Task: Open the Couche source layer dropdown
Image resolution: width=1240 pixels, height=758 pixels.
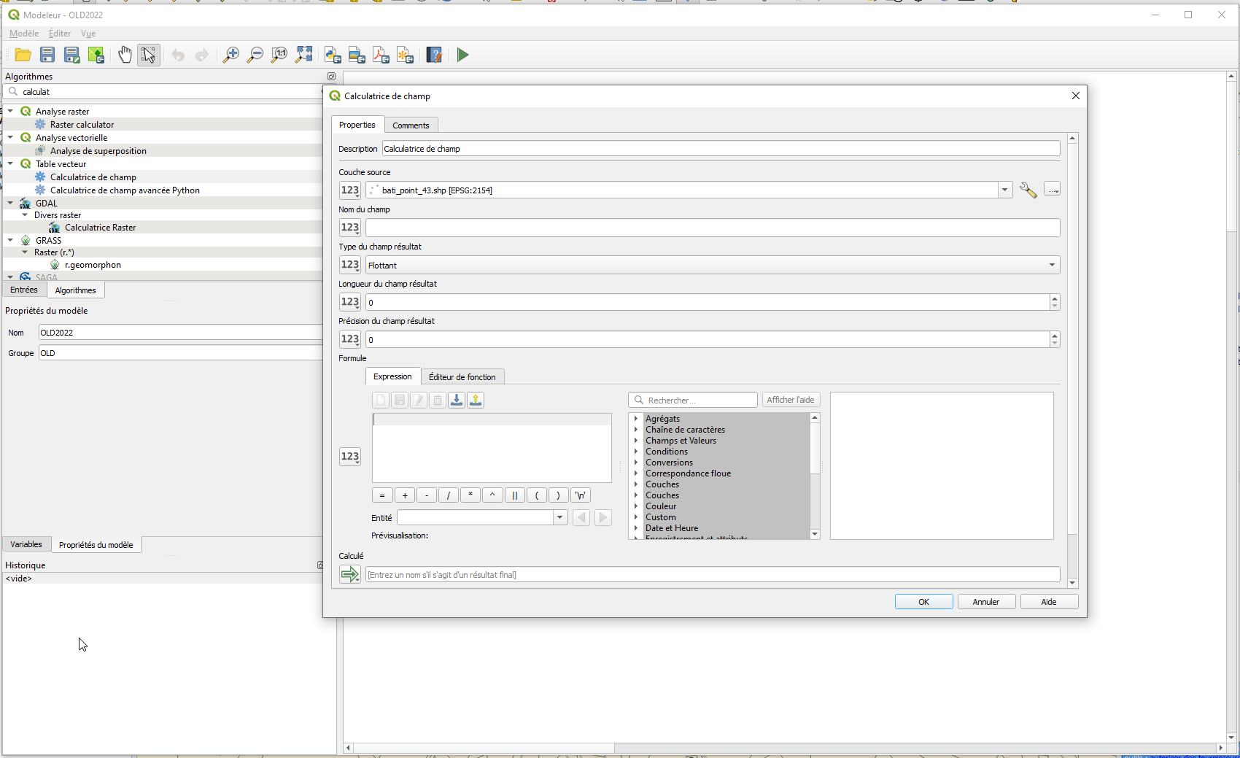Action: (1004, 190)
